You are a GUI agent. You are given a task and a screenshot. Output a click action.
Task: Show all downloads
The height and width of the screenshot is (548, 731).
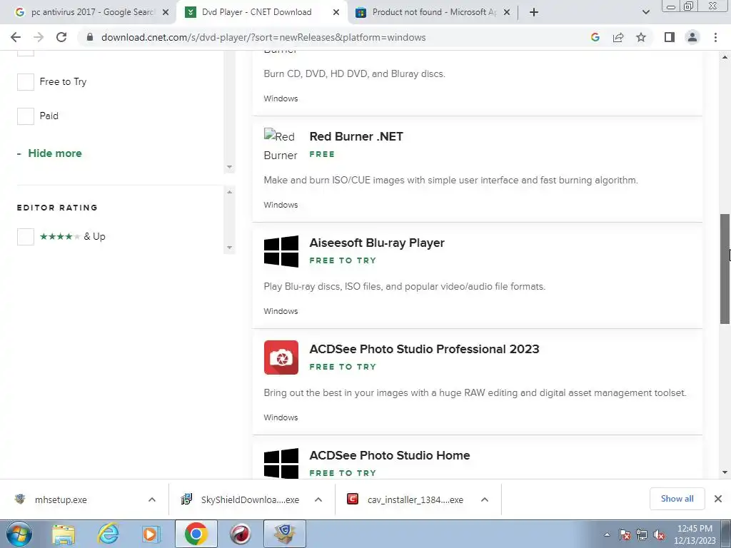click(x=677, y=499)
